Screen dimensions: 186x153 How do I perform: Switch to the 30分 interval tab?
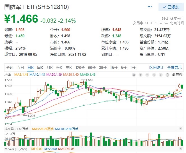(x=103, y=68)
